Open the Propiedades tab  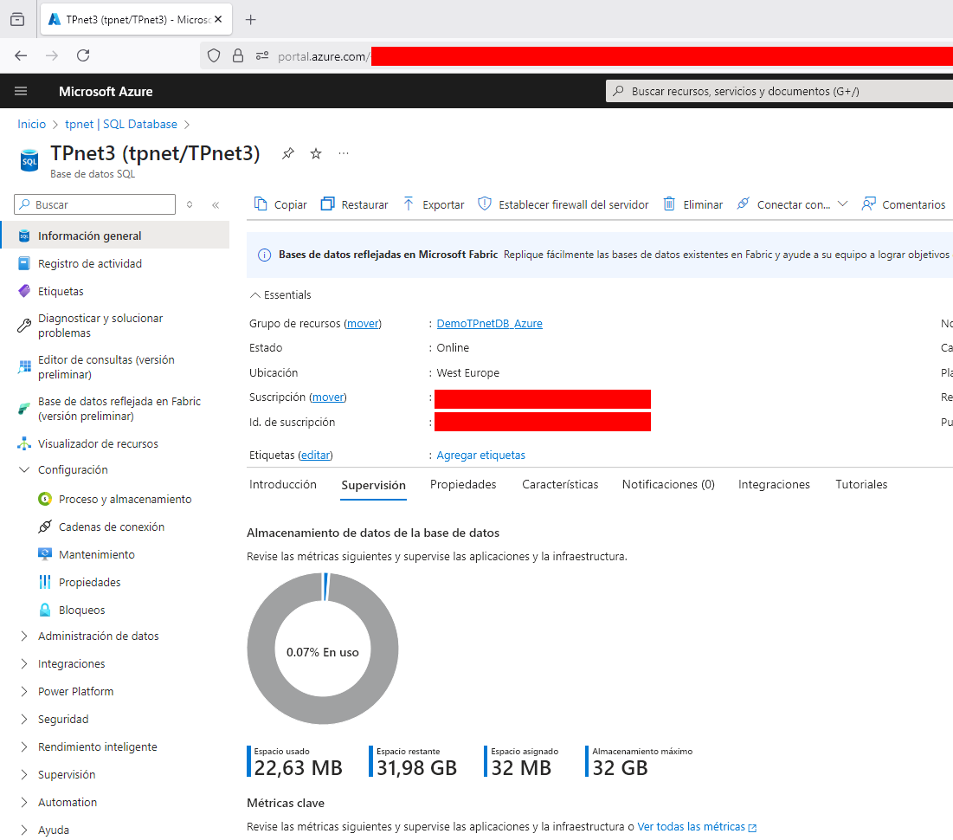tap(463, 484)
